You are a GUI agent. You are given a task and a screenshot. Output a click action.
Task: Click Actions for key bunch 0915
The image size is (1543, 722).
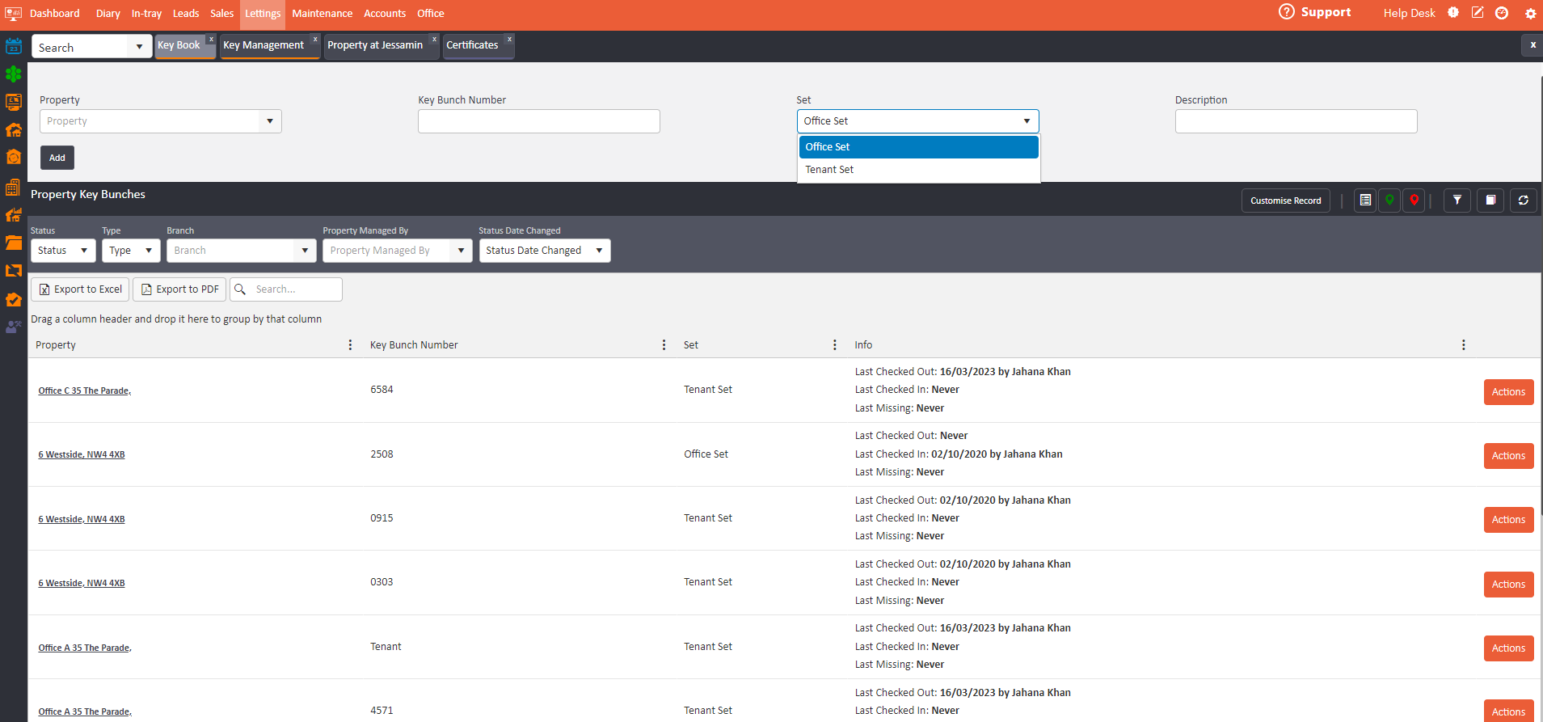1508,520
